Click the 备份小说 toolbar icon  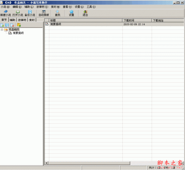click(x=30, y=13)
